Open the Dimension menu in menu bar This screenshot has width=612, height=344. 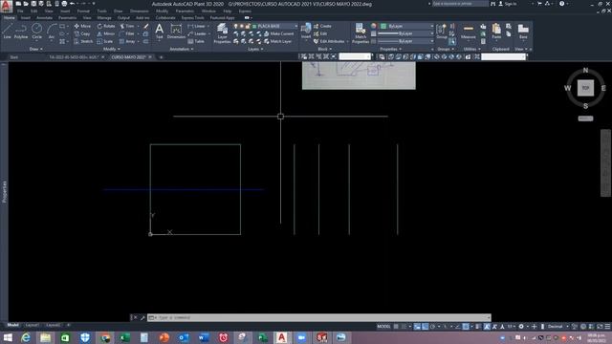tap(139, 11)
